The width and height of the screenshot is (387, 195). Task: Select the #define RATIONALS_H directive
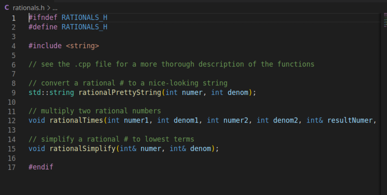[68, 27]
